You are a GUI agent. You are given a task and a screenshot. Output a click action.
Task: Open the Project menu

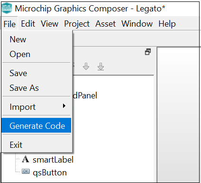(77, 24)
